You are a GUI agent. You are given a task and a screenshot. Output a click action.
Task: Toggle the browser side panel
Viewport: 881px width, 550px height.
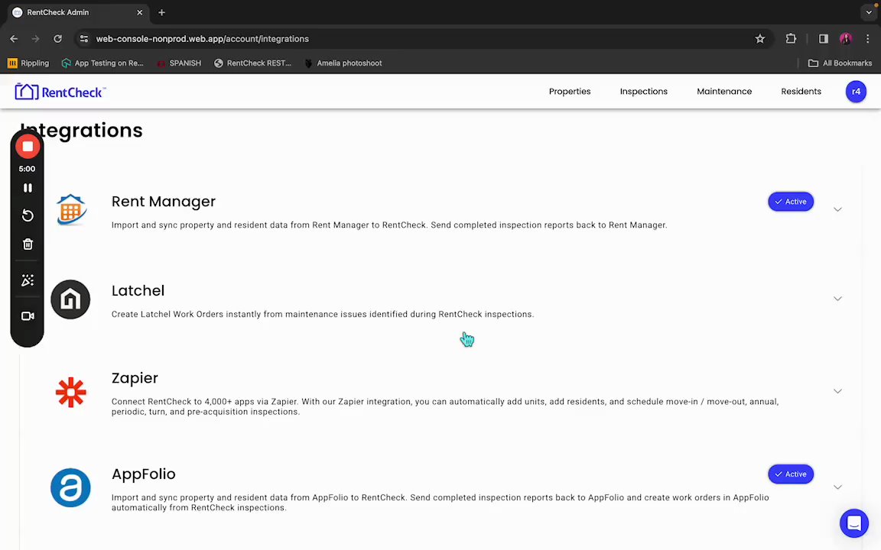click(823, 39)
